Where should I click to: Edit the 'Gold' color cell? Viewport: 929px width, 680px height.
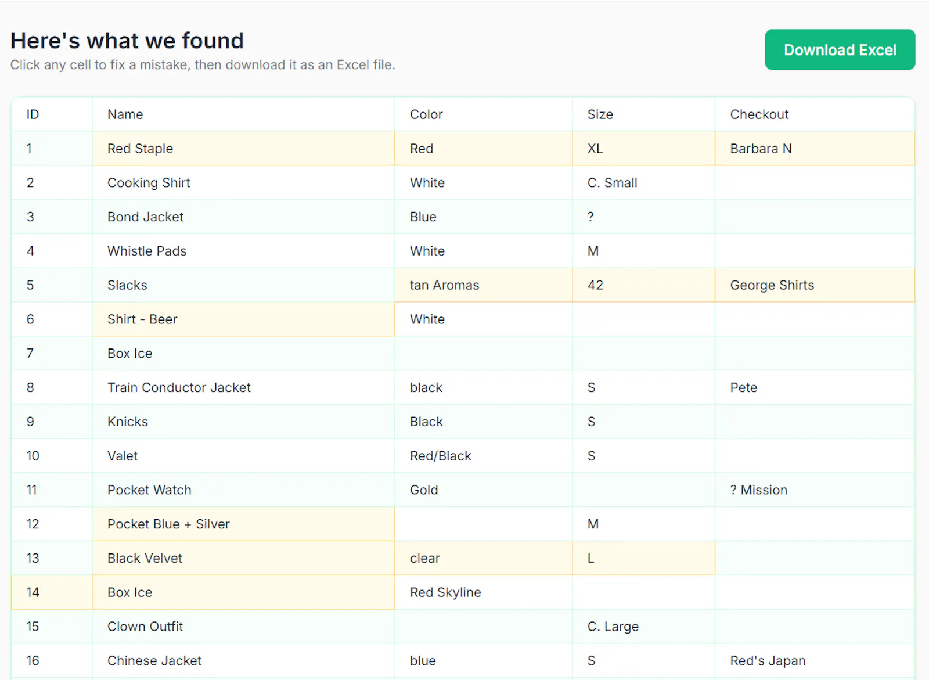click(483, 490)
